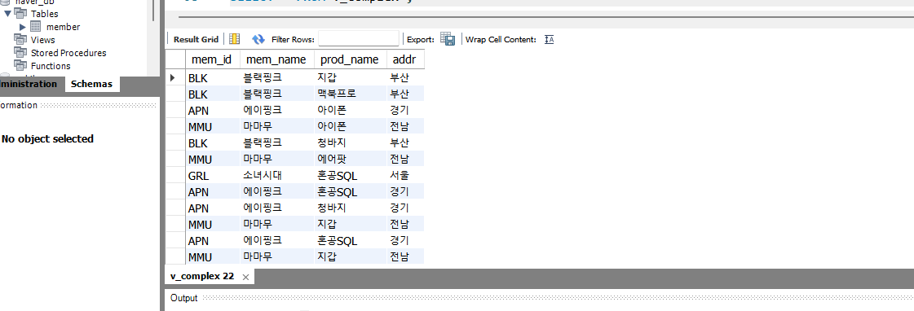Collapse the Tables node arrow
Viewport: 914px width, 311px height.
pyautogui.click(x=7, y=13)
